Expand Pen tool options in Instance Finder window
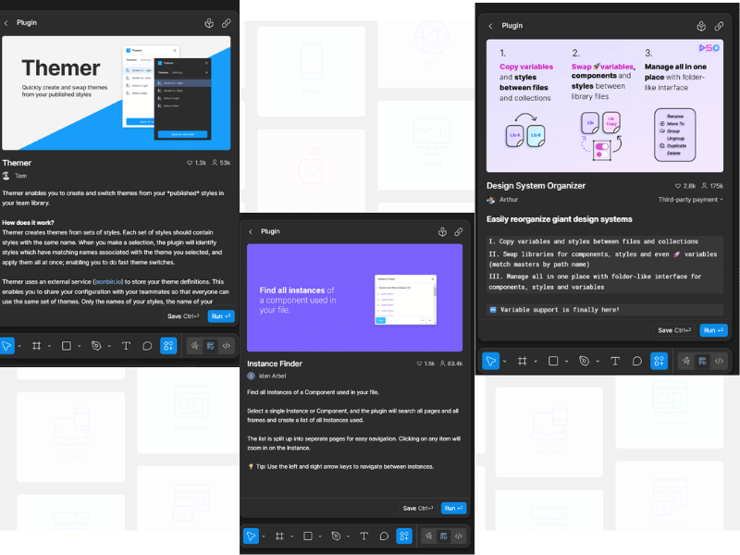 click(x=349, y=536)
